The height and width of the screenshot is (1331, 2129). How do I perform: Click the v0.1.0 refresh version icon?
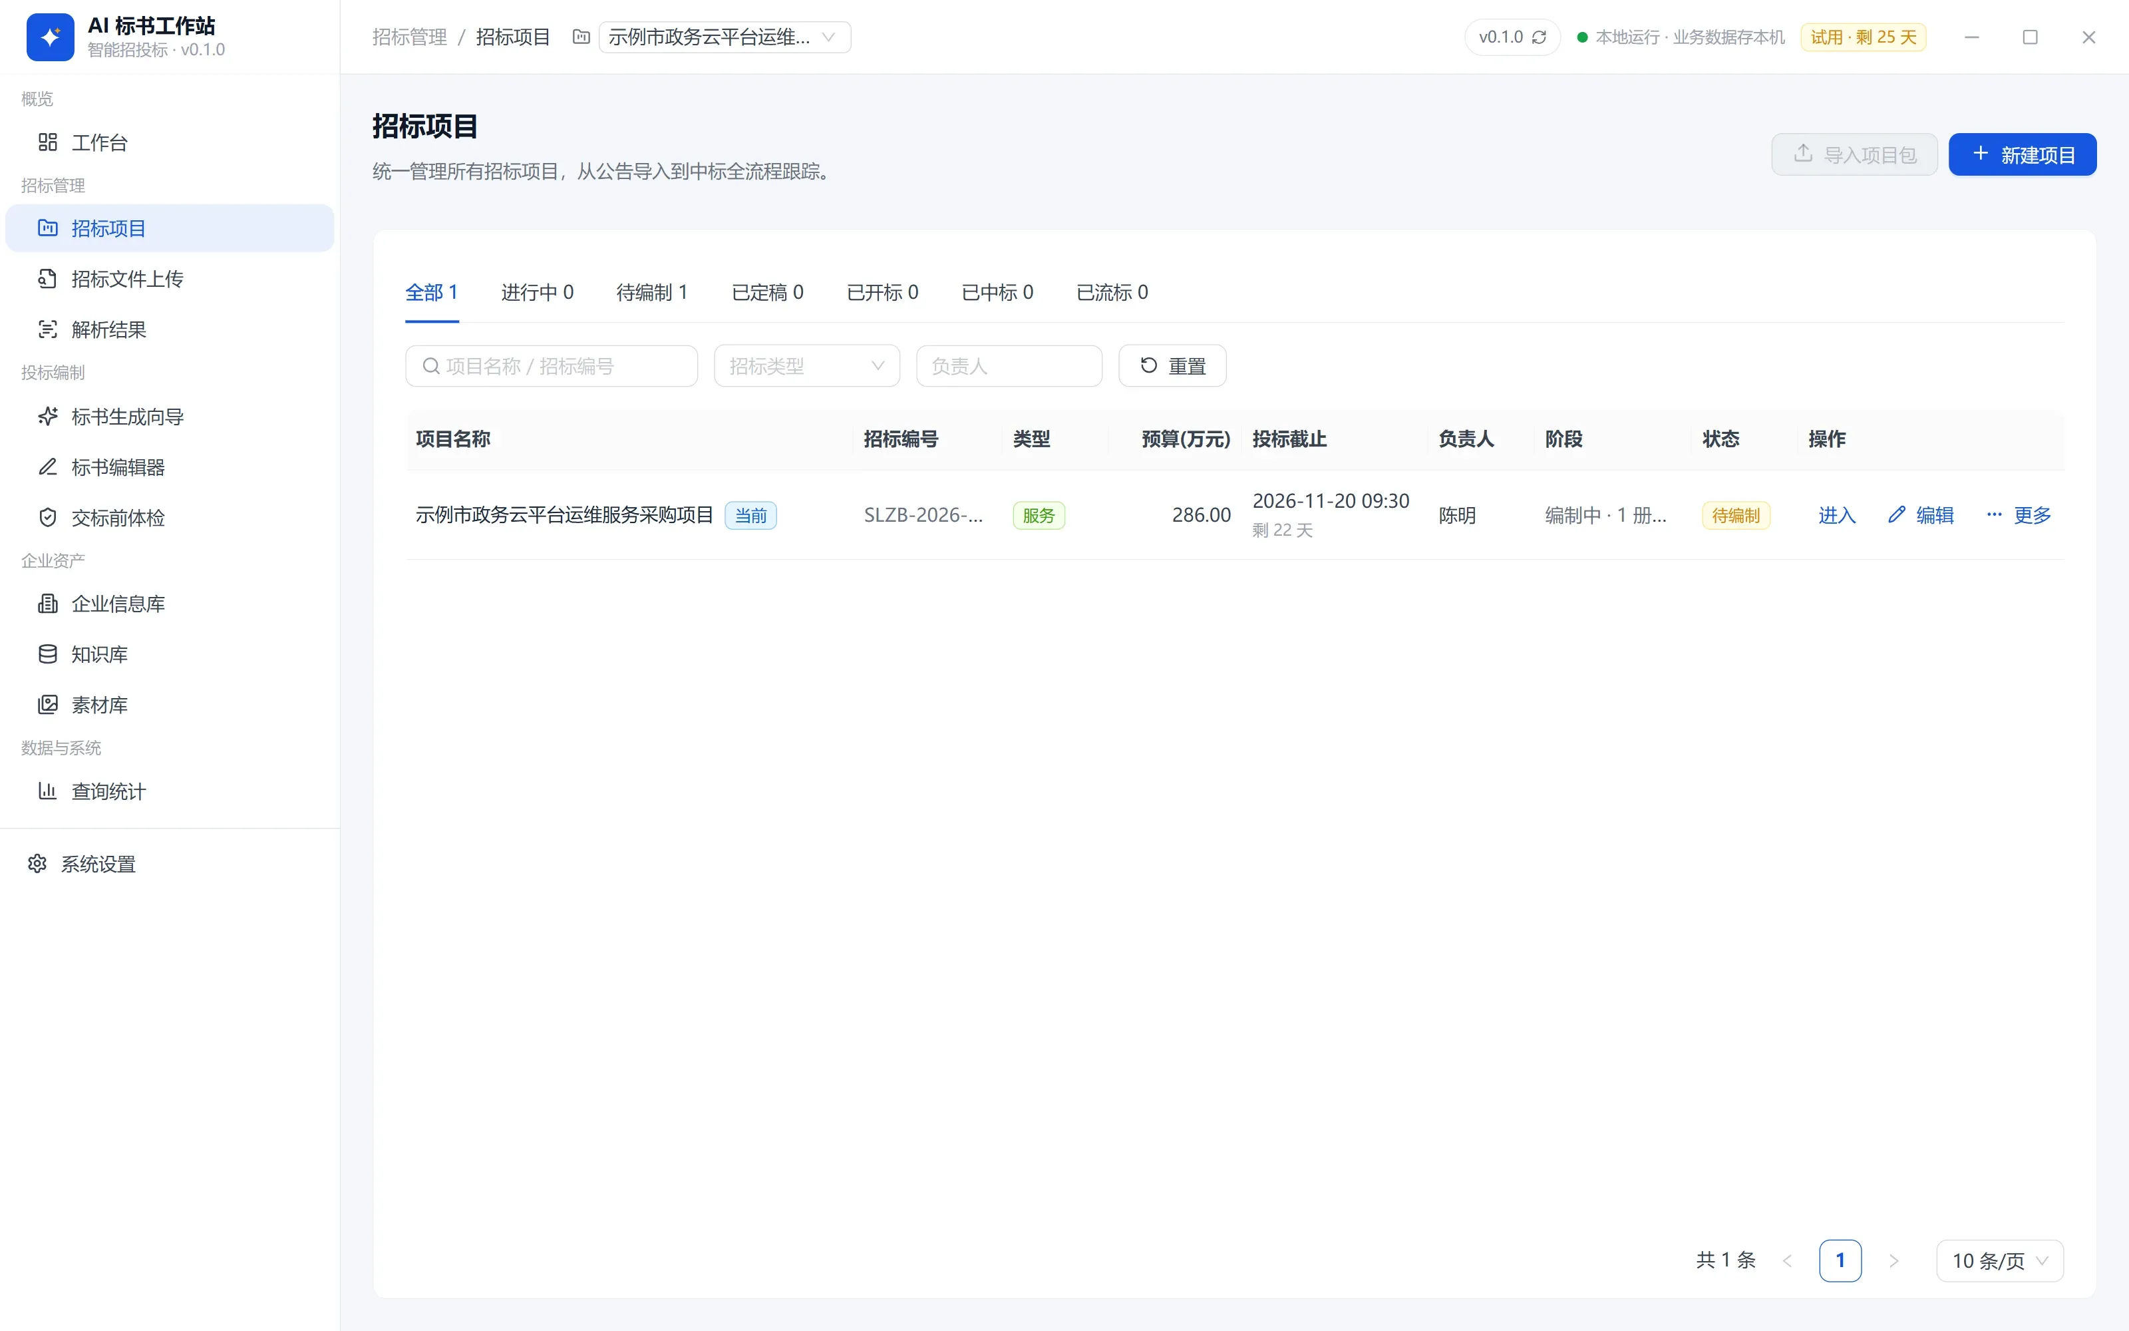1539,37
